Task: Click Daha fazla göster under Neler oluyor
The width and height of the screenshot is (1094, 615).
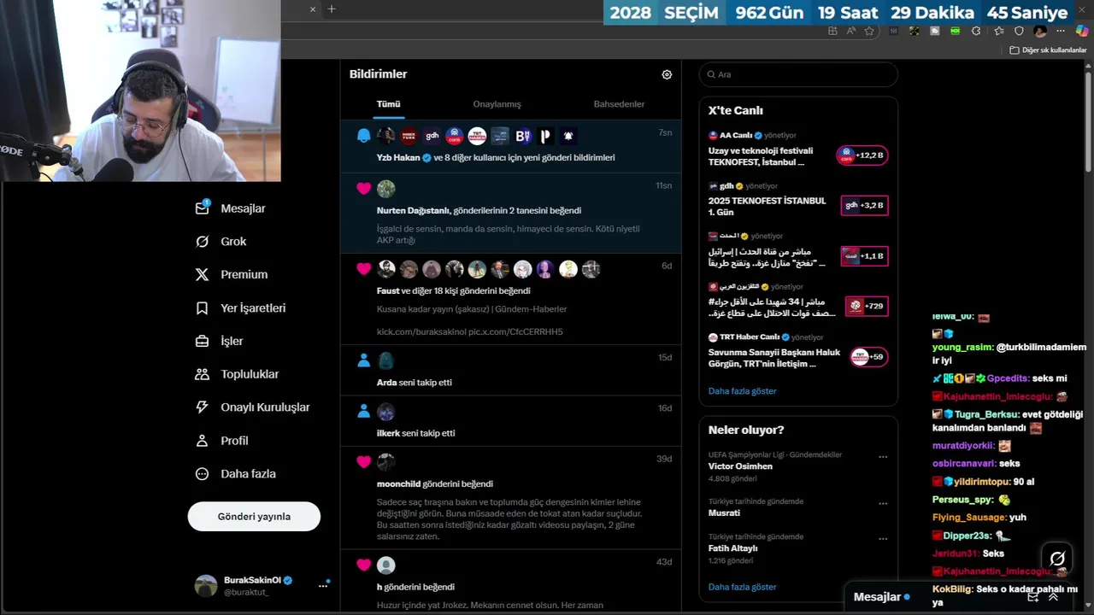Action: coord(742,588)
